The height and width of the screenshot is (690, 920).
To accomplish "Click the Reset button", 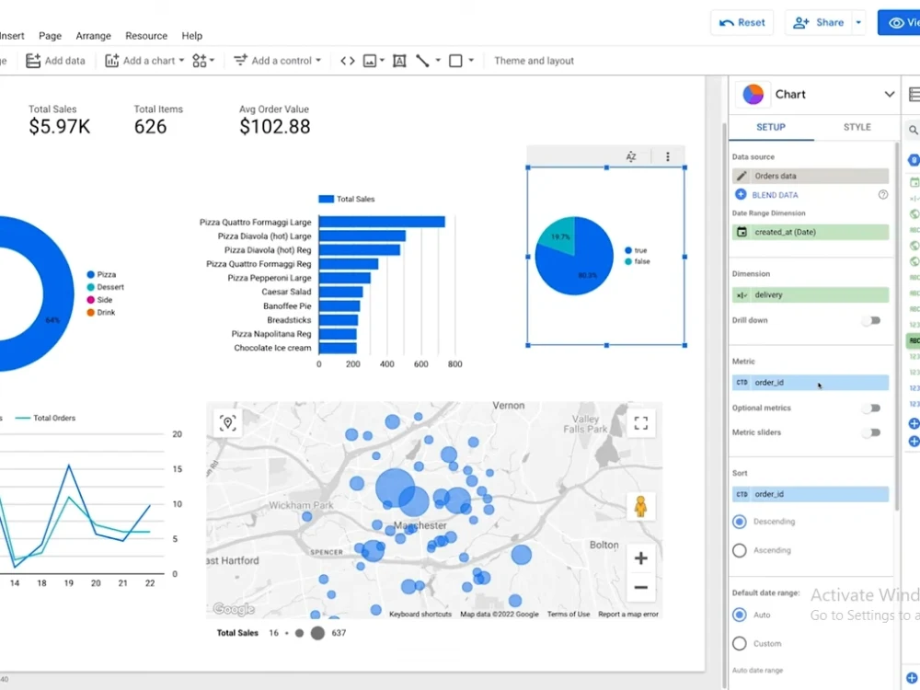I will 742,22.
